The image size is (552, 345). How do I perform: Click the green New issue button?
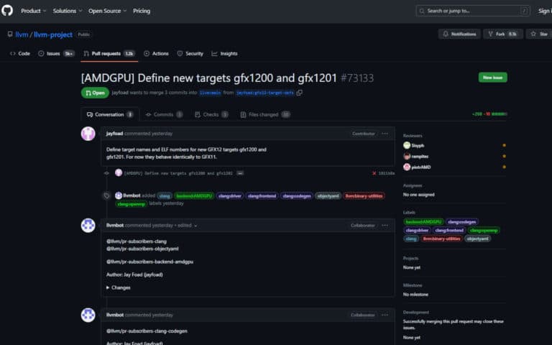[492, 78]
